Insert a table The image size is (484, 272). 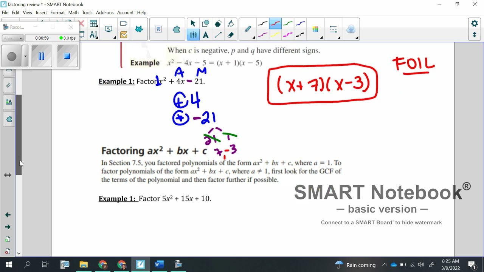pyautogui.click(x=93, y=24)
